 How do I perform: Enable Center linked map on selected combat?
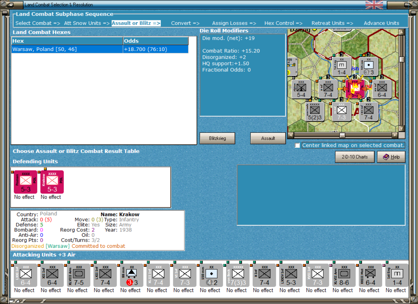pos(297,145)
